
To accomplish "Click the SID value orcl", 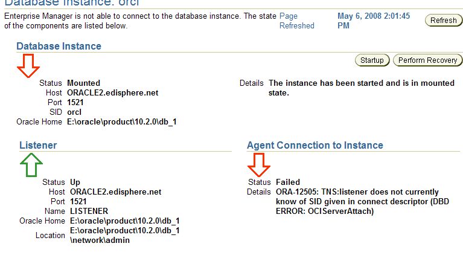I will (75, 112).
